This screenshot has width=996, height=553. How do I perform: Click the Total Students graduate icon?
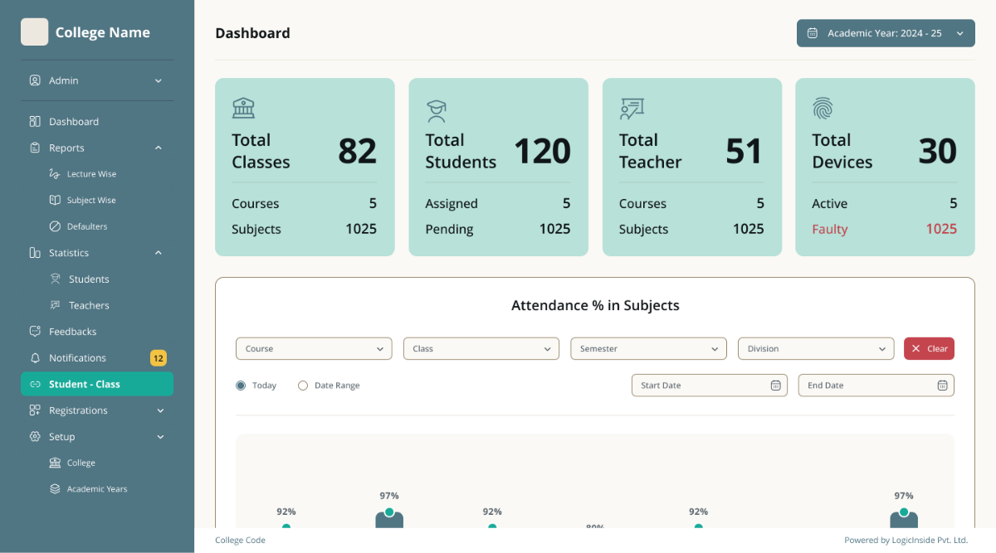pyautogui.click(x=437, y=110)
